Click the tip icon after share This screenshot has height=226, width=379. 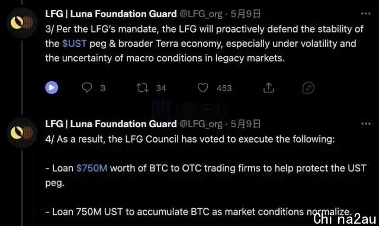(308, 88)
